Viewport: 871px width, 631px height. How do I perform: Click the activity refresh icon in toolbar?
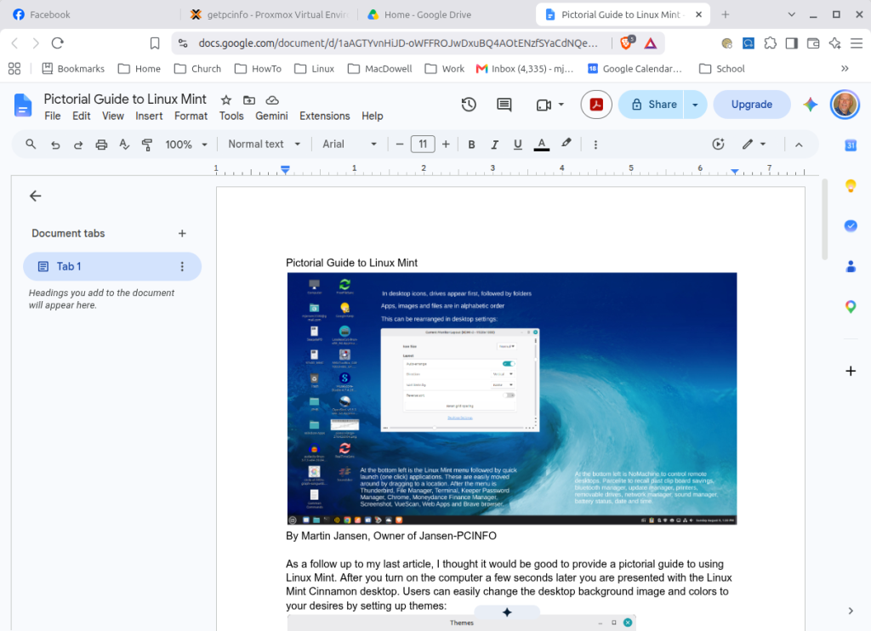[x=718, y=145]
